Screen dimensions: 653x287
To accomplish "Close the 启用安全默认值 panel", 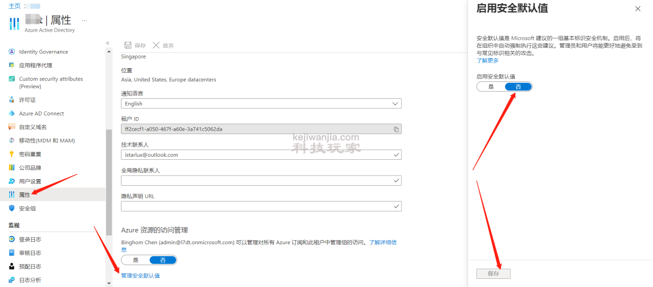I will coord(638,9).
